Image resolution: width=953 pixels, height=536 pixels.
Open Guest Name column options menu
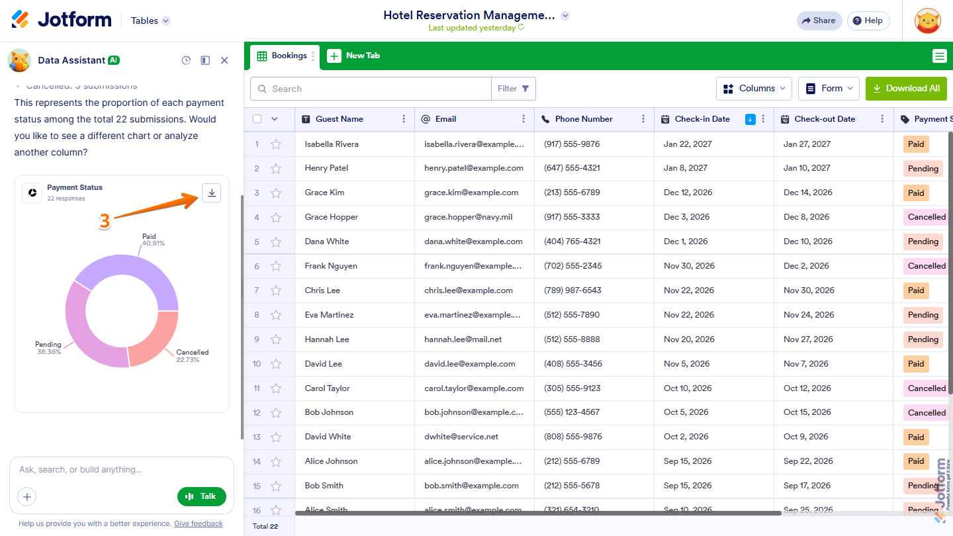(404, 119)
